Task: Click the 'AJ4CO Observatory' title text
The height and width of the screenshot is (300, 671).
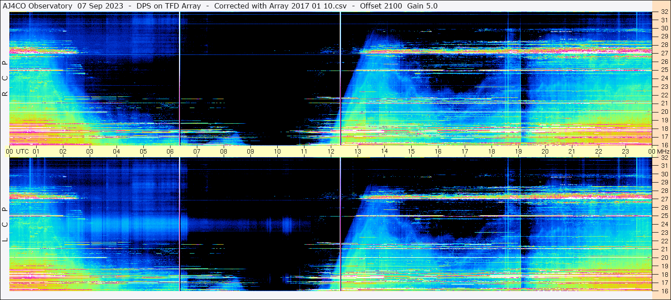Action: click(x=38, y=6)
